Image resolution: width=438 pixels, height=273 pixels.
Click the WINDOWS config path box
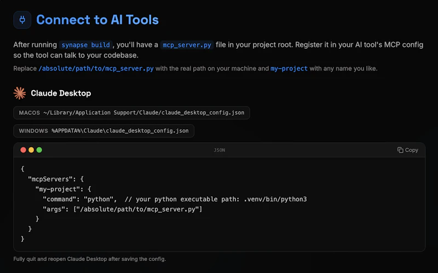pos(103,131)
